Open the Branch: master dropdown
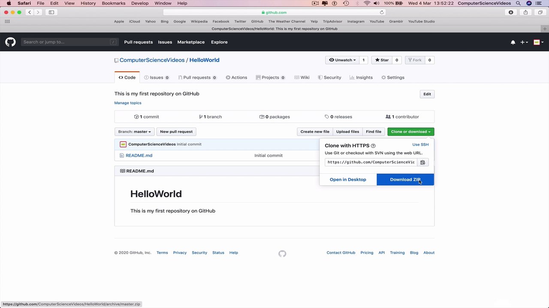This screenshot has width=549, height=308. click(x=134, y=132)
